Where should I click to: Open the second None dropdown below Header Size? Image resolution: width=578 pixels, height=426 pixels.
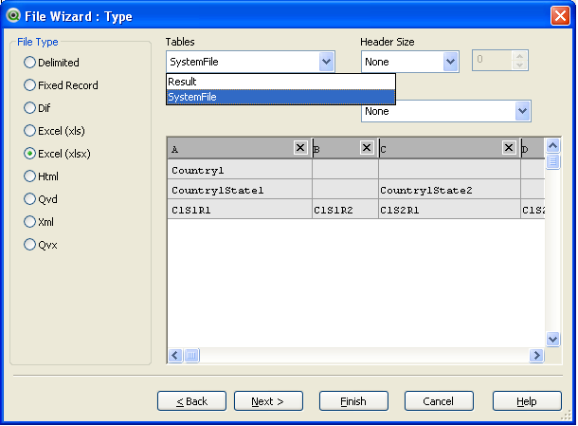(522, 111)
